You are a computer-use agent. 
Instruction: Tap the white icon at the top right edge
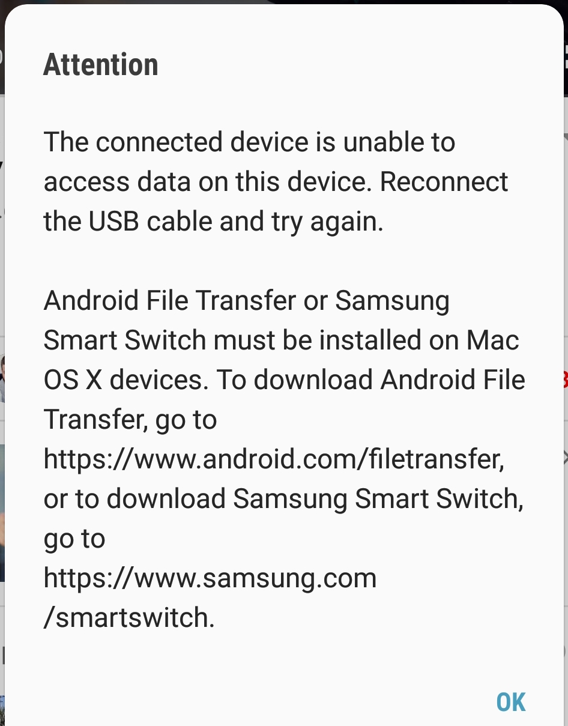(565, 57)
